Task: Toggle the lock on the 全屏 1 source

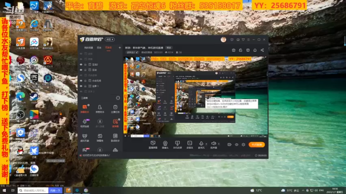Action: (85, 86)
